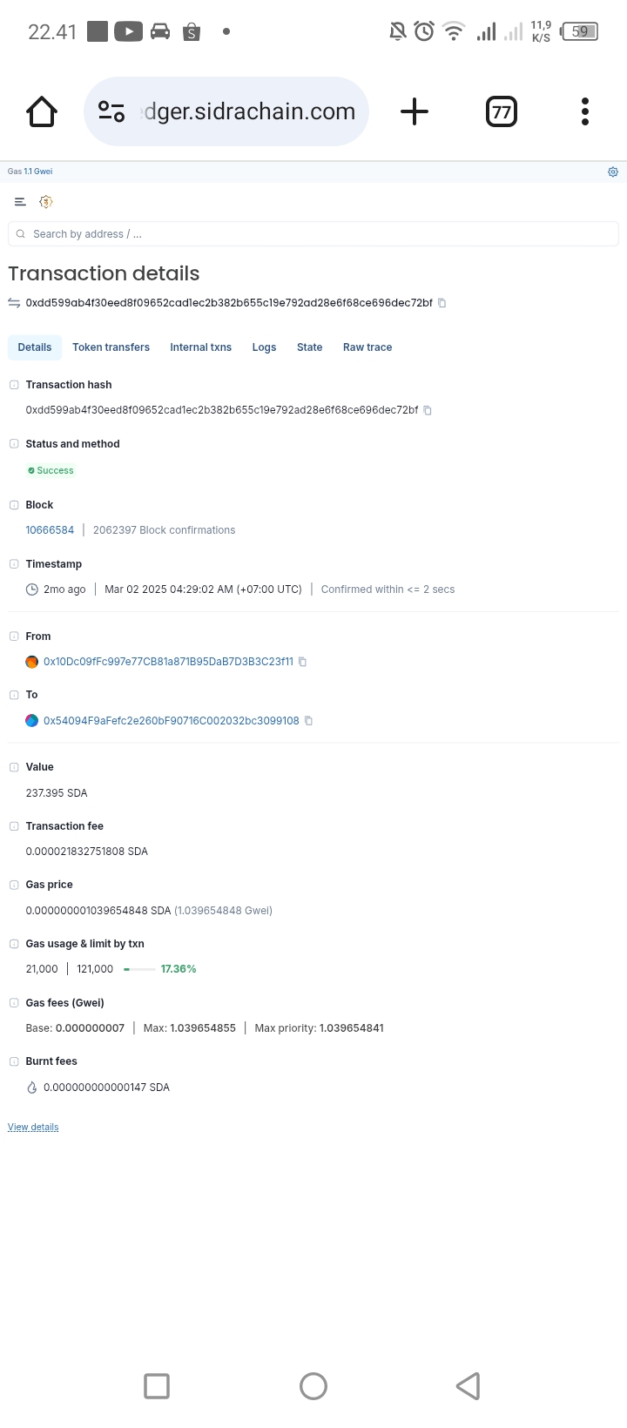The width and height of the screenshot is (627, 1428).
Task: Copy the To address
Action: coord(308,721)
